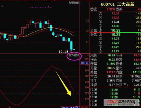Click the last cross-shaped candlestick on chart
This screenshot has height=108, width=141.
click(74, 49)
